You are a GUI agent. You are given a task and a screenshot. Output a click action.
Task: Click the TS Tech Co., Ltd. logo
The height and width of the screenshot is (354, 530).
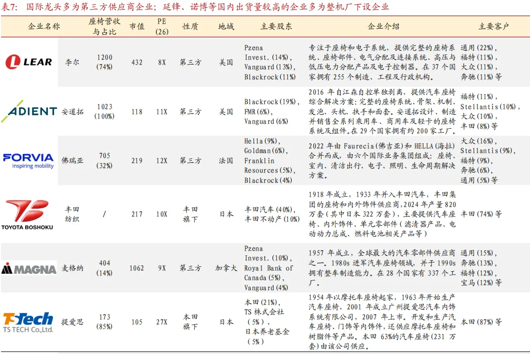point(28,322)
